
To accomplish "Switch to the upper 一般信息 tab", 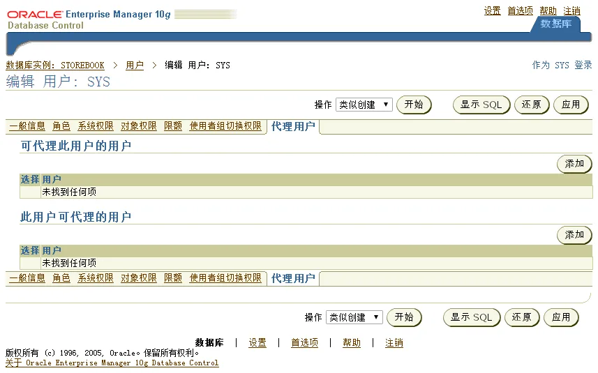I will click(x=27, y=125).
